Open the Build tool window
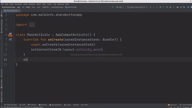Image resolution: width=192 pixels, height=108 pixels. coord(76,105)
